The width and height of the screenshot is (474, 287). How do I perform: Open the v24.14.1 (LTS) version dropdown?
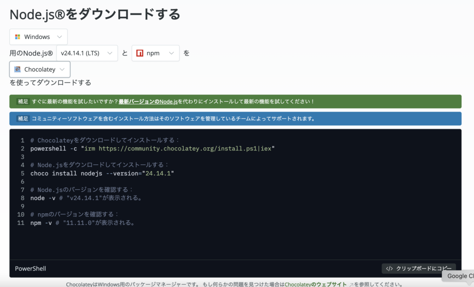point(87,53)
